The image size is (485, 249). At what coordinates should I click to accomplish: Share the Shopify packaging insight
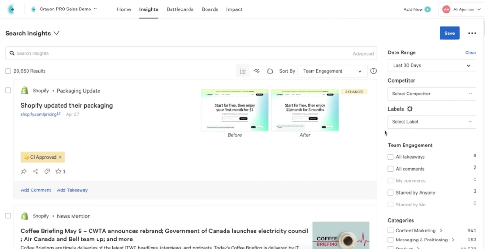coord(36,172)
